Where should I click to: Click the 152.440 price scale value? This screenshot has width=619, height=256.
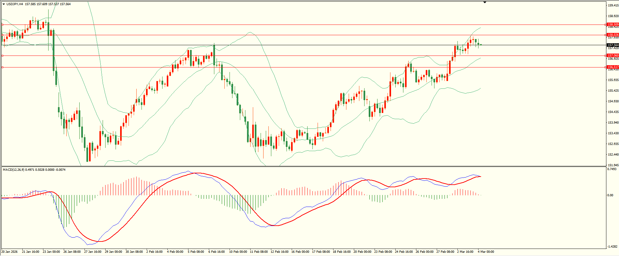pos(613,155)
